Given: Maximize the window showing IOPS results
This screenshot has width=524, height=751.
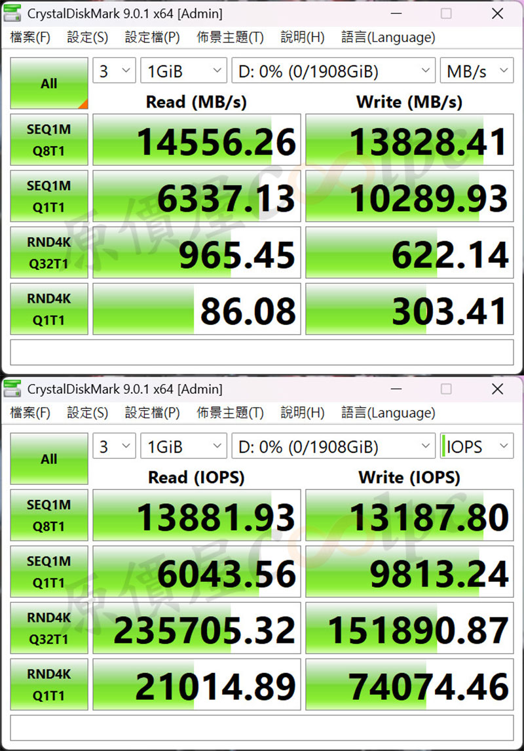Looking at the screenshot, I should coord(446,389).
